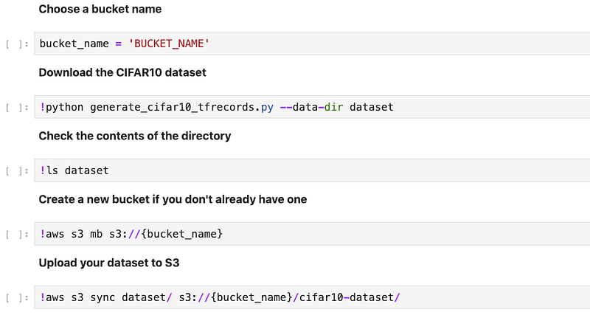The image size is (590, 321).
Task: Click 'Create a new bucket' markdown heading
Action: click(173, 199)
